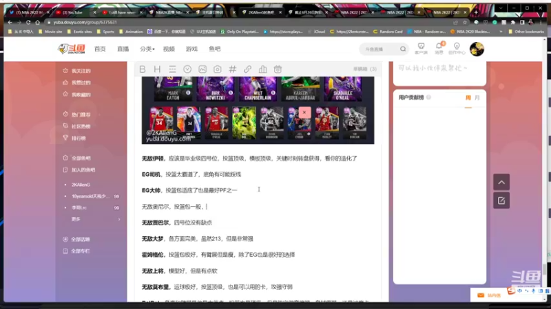This screenshot has height=309, width=551.
Task: Click the calendar icon in editor toolbar
Action: (x=278, y=69)
